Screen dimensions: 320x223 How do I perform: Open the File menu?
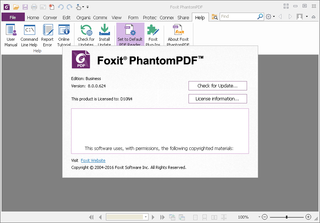(13, 17)
